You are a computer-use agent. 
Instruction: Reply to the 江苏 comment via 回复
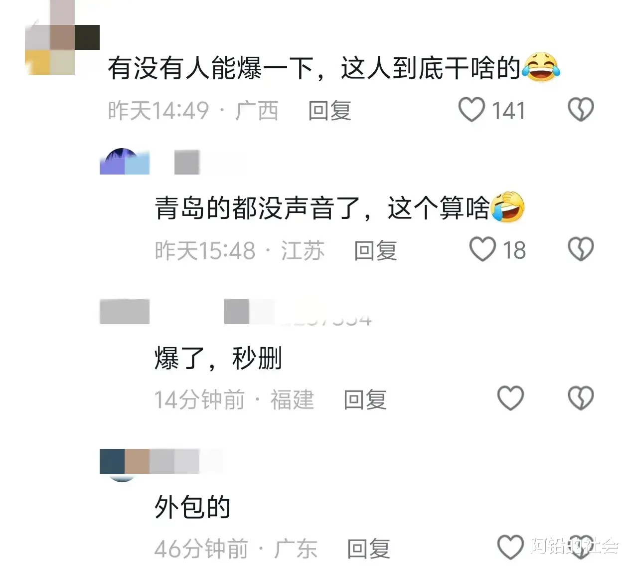[x=375, y=250]
